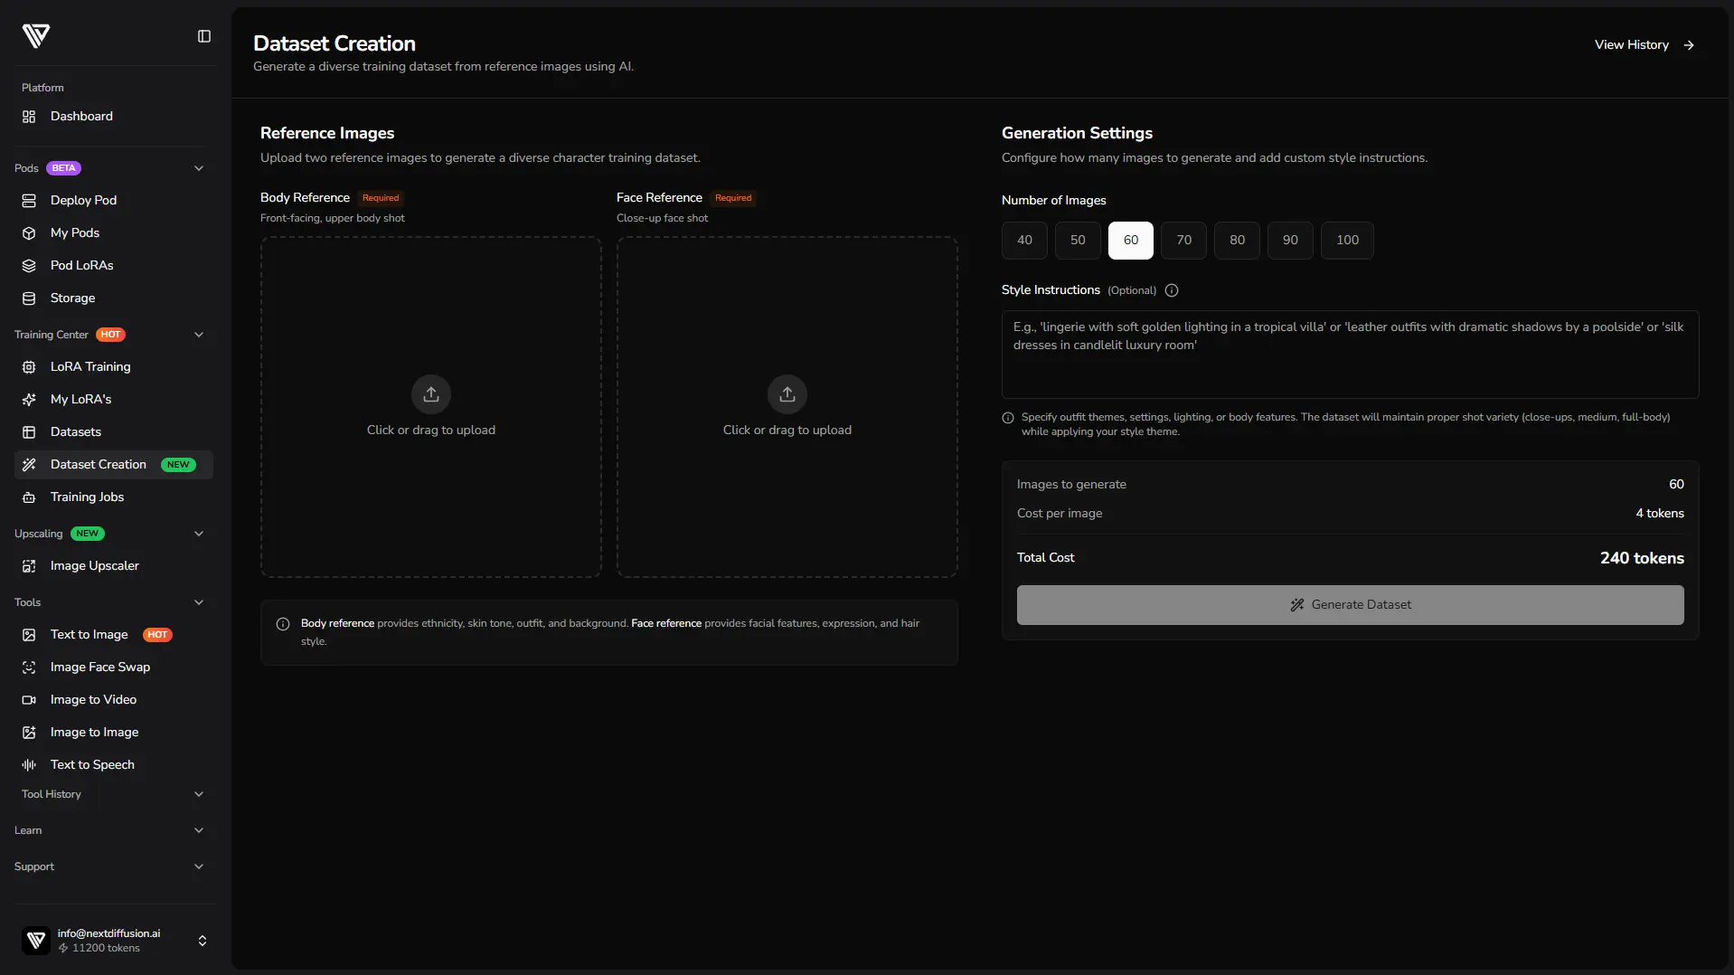Set number of images to 80
Image resolution: width=1734 pixels, height=975 pixels.
tap(1237, 241)
